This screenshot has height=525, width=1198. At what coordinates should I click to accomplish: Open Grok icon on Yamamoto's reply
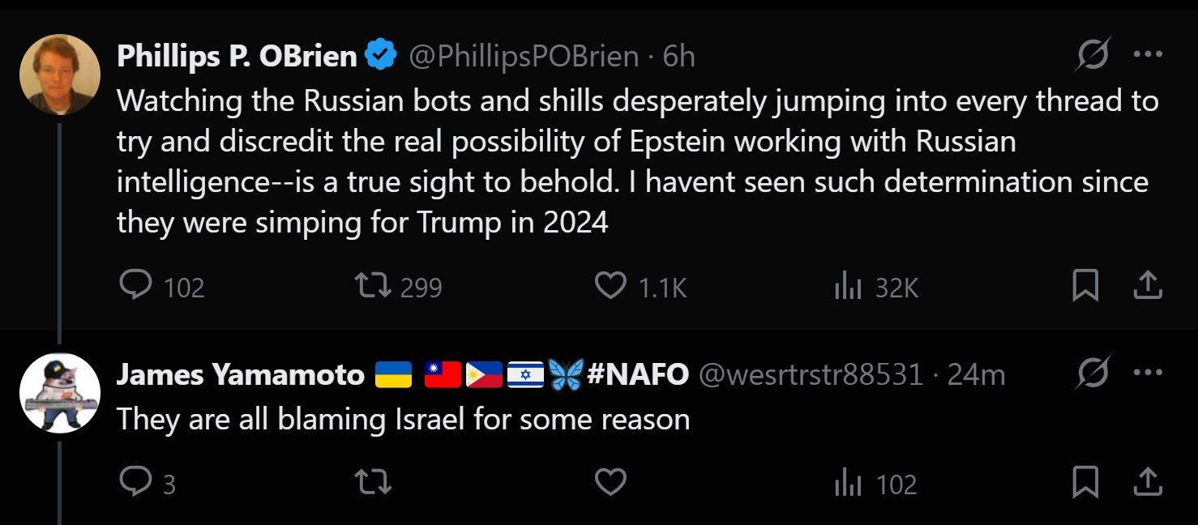pos(1092,374)
